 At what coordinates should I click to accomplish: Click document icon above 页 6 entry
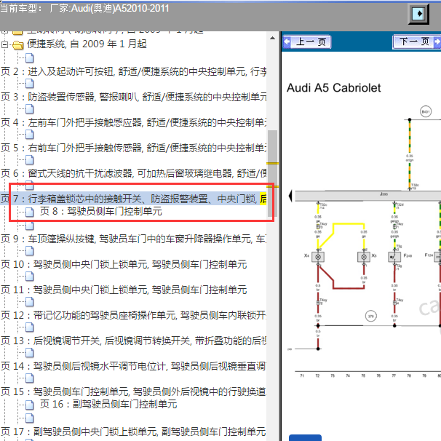coord(30,160)
